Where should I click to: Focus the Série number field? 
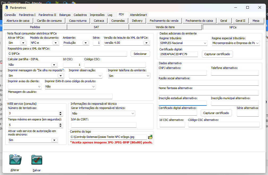point(97,43)
